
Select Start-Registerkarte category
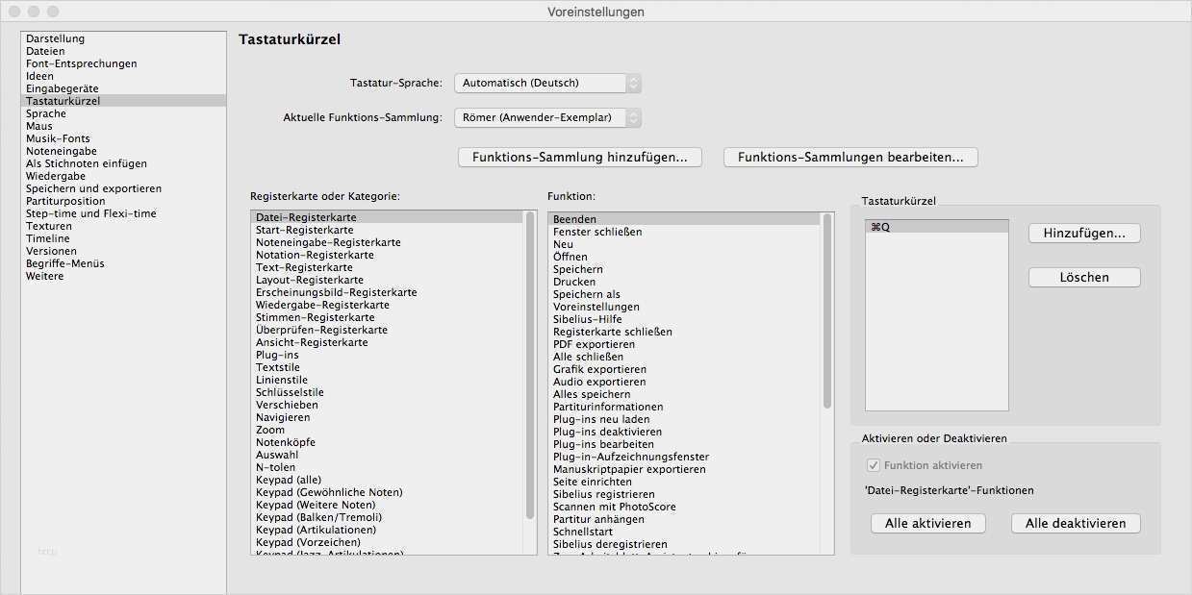(388, 231)
